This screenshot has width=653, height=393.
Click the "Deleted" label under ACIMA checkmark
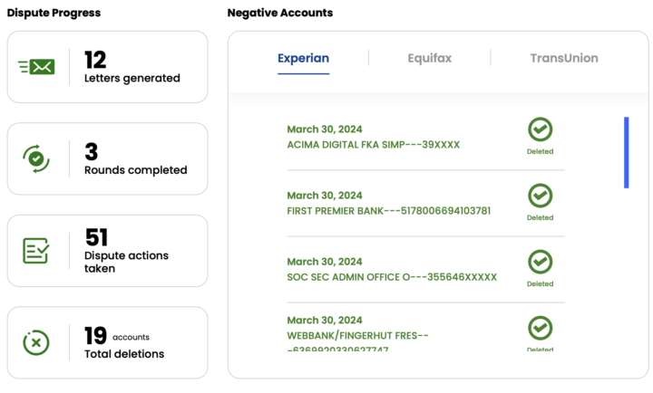tap(541, 151)
